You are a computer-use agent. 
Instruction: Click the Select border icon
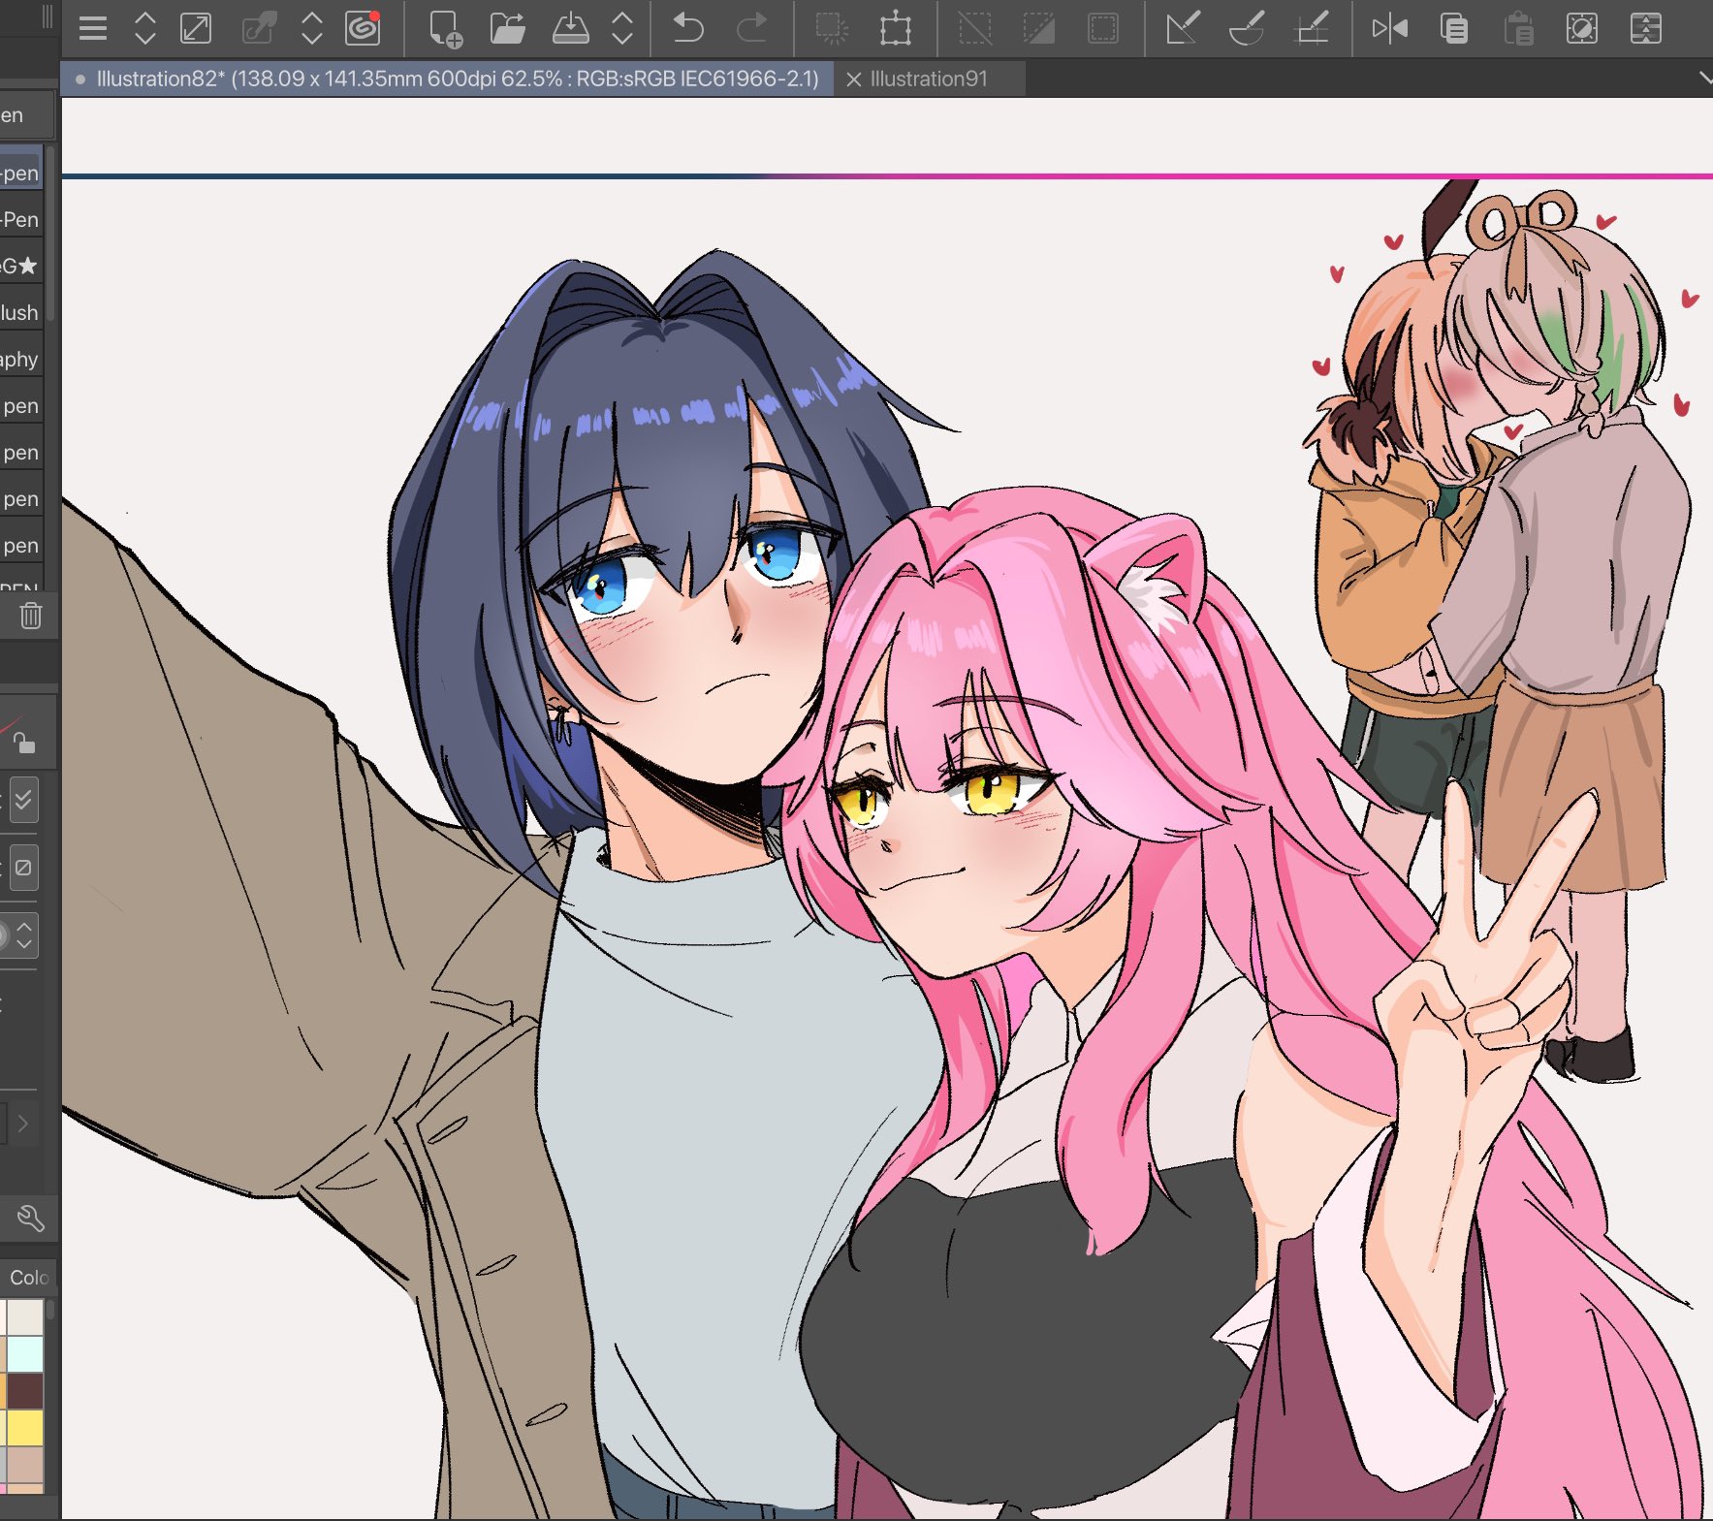pyautogui.click(x=1102, y=28)
